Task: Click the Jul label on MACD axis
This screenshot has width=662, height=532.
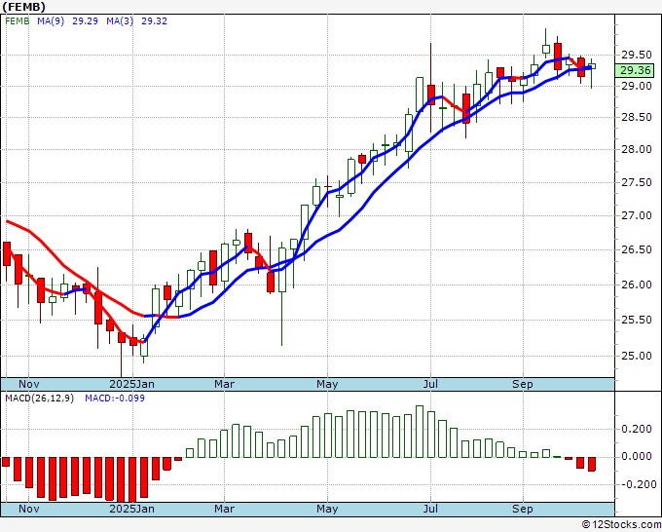Action: click(x=430, y=509)
